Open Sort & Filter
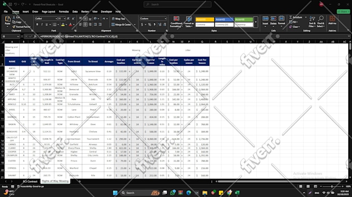The image size is (352, 197). pyautogui.click(x=312, y=22)
